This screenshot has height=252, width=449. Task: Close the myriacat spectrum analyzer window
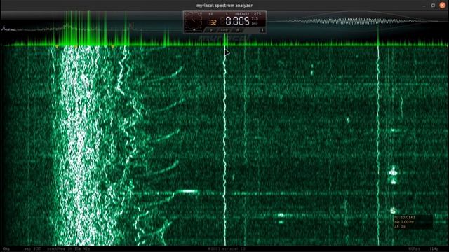click(443, 6)
